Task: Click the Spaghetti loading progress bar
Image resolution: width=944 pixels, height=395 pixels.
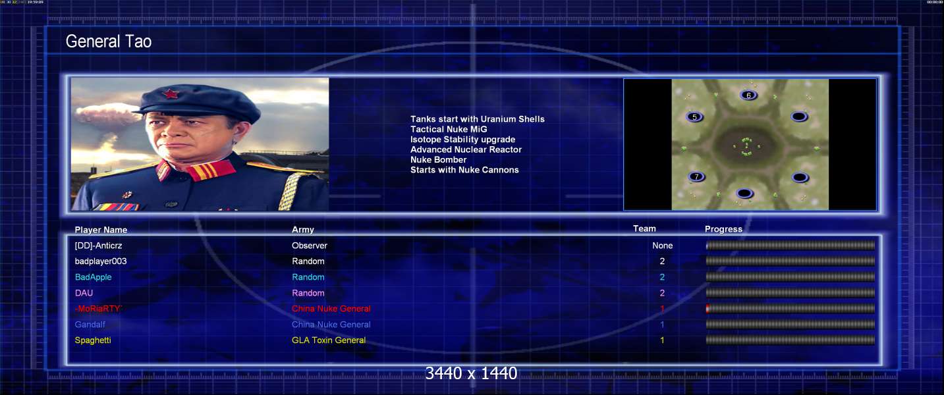Action: click(791, 340)
